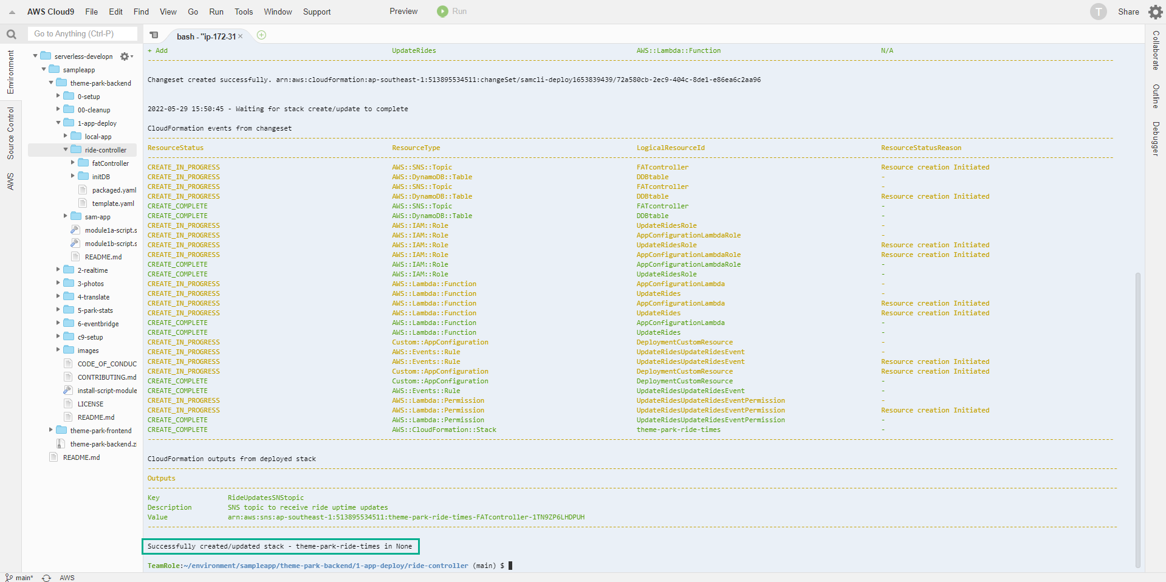The image size is (1166, 582).
Task: Expand the 3-photos folder
Action: (58, 283)
